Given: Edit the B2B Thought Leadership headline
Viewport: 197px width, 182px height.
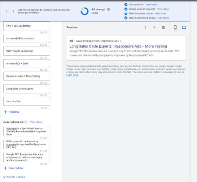Looking at the screenshot, I should coord(27,51).
